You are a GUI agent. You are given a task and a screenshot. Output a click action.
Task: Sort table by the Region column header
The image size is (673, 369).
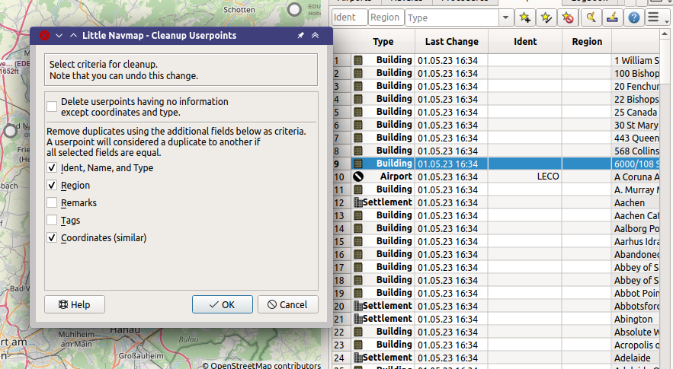(587, 42)
